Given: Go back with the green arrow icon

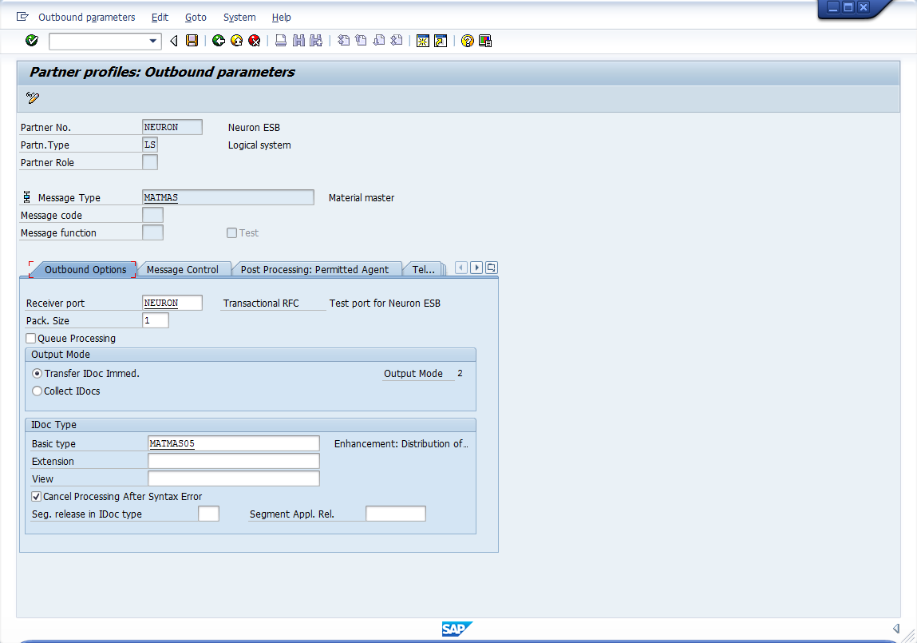Looking at the screenshot, I should [218, 41].
